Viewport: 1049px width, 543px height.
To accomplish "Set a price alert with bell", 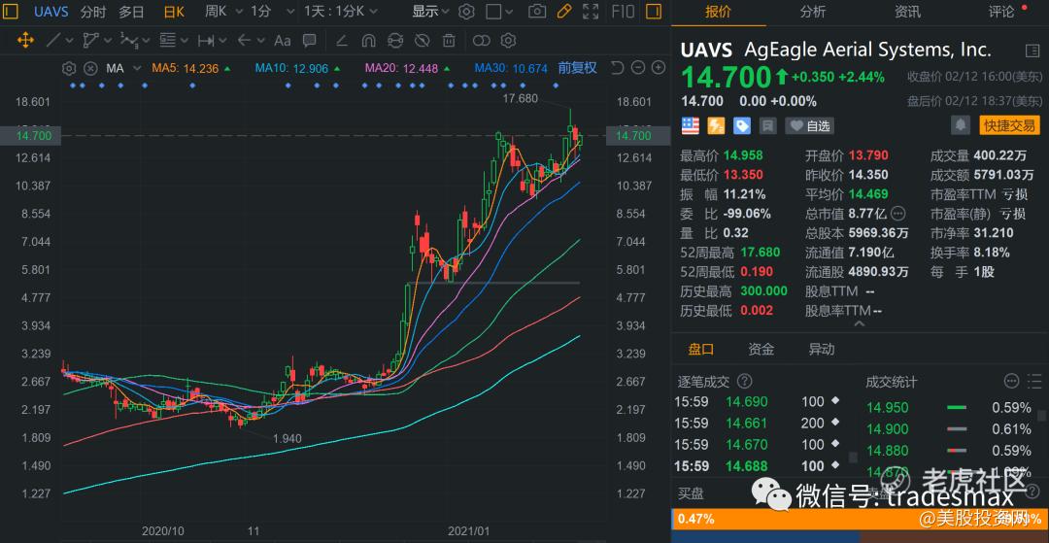I will point(960,125).
